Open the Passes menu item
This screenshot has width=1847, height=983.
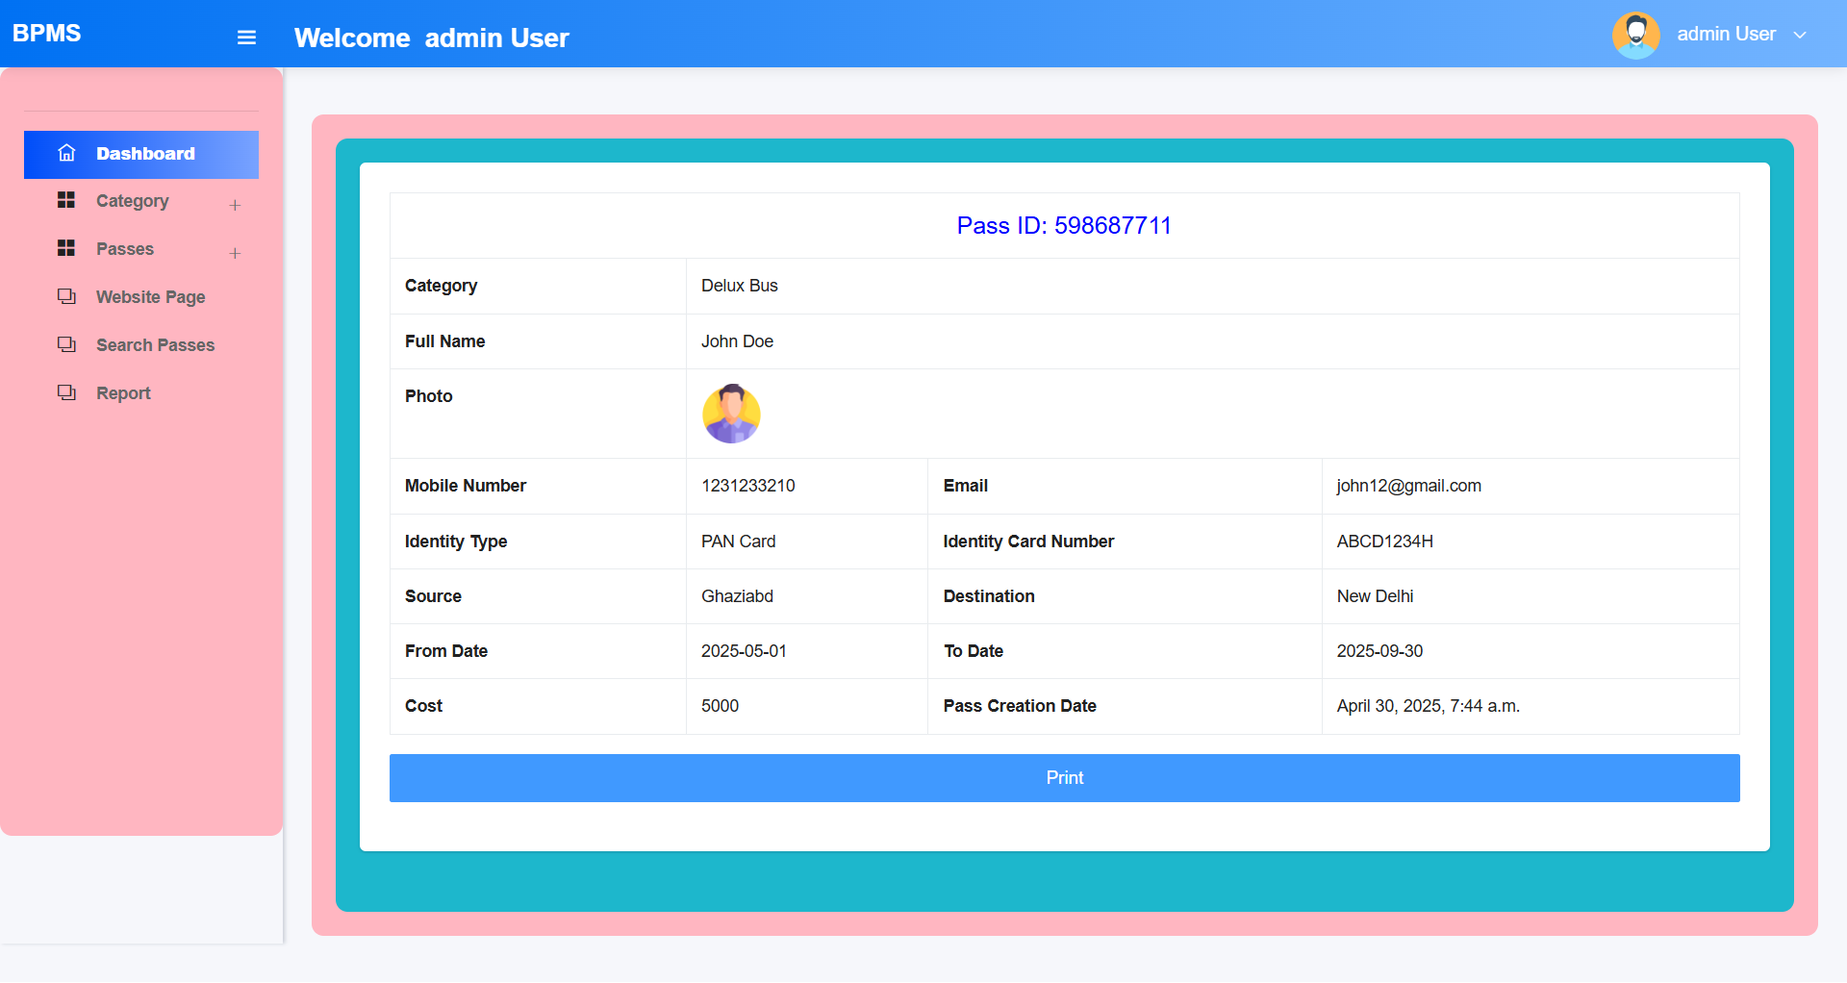tap(141, 249)
